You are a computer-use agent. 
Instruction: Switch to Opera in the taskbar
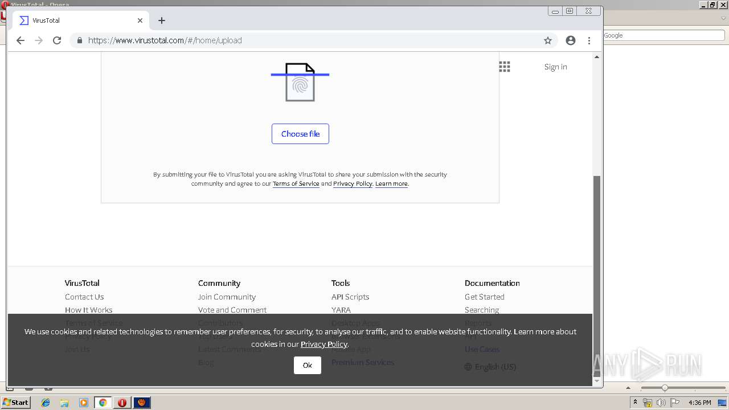pos(122,403)
